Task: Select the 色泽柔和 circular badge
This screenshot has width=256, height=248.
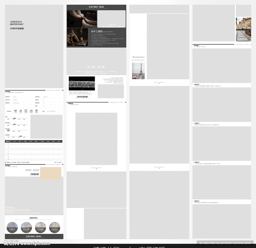Action: [40, 228]
